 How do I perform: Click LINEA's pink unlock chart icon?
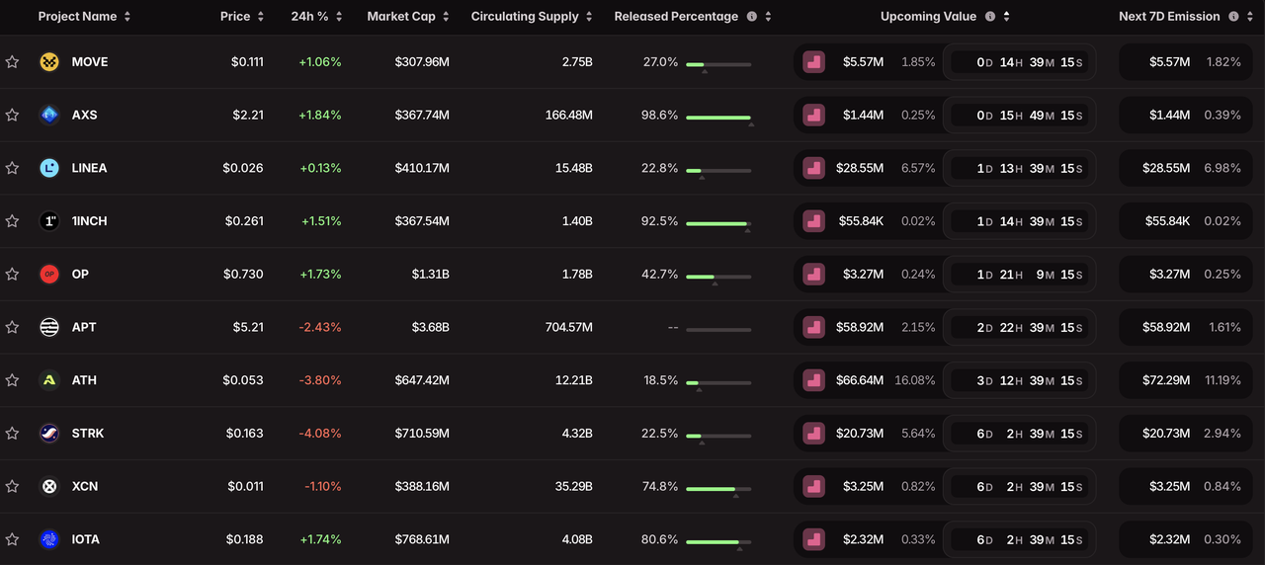tap(813, 168)
